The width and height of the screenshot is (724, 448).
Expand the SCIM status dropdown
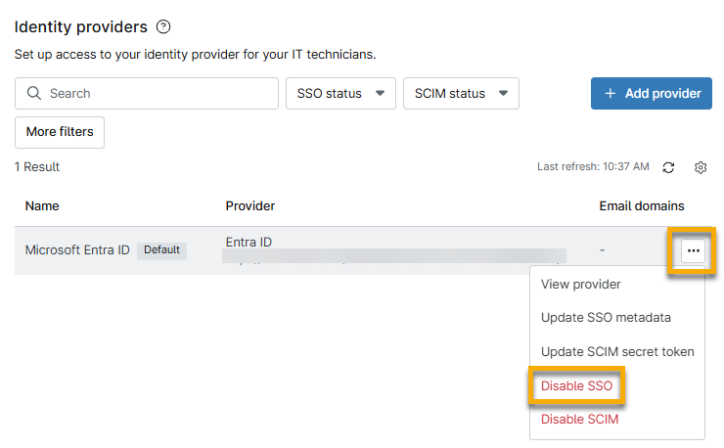click(461, 93)
